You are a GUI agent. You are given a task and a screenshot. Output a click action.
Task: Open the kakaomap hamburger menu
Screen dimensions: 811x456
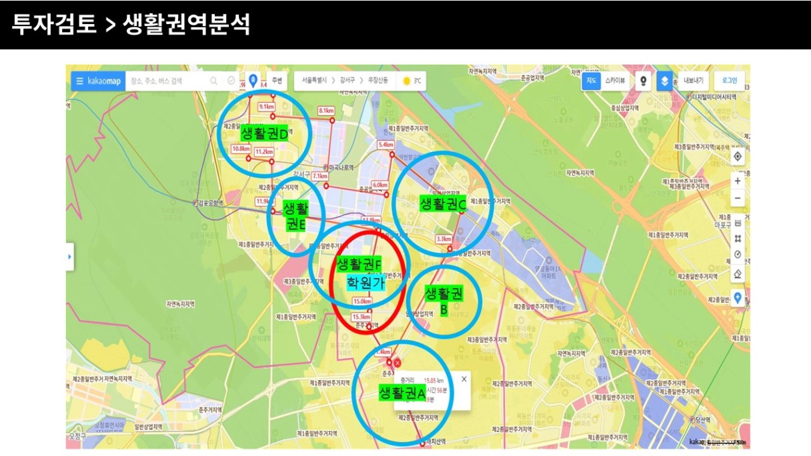click(80, 81)
